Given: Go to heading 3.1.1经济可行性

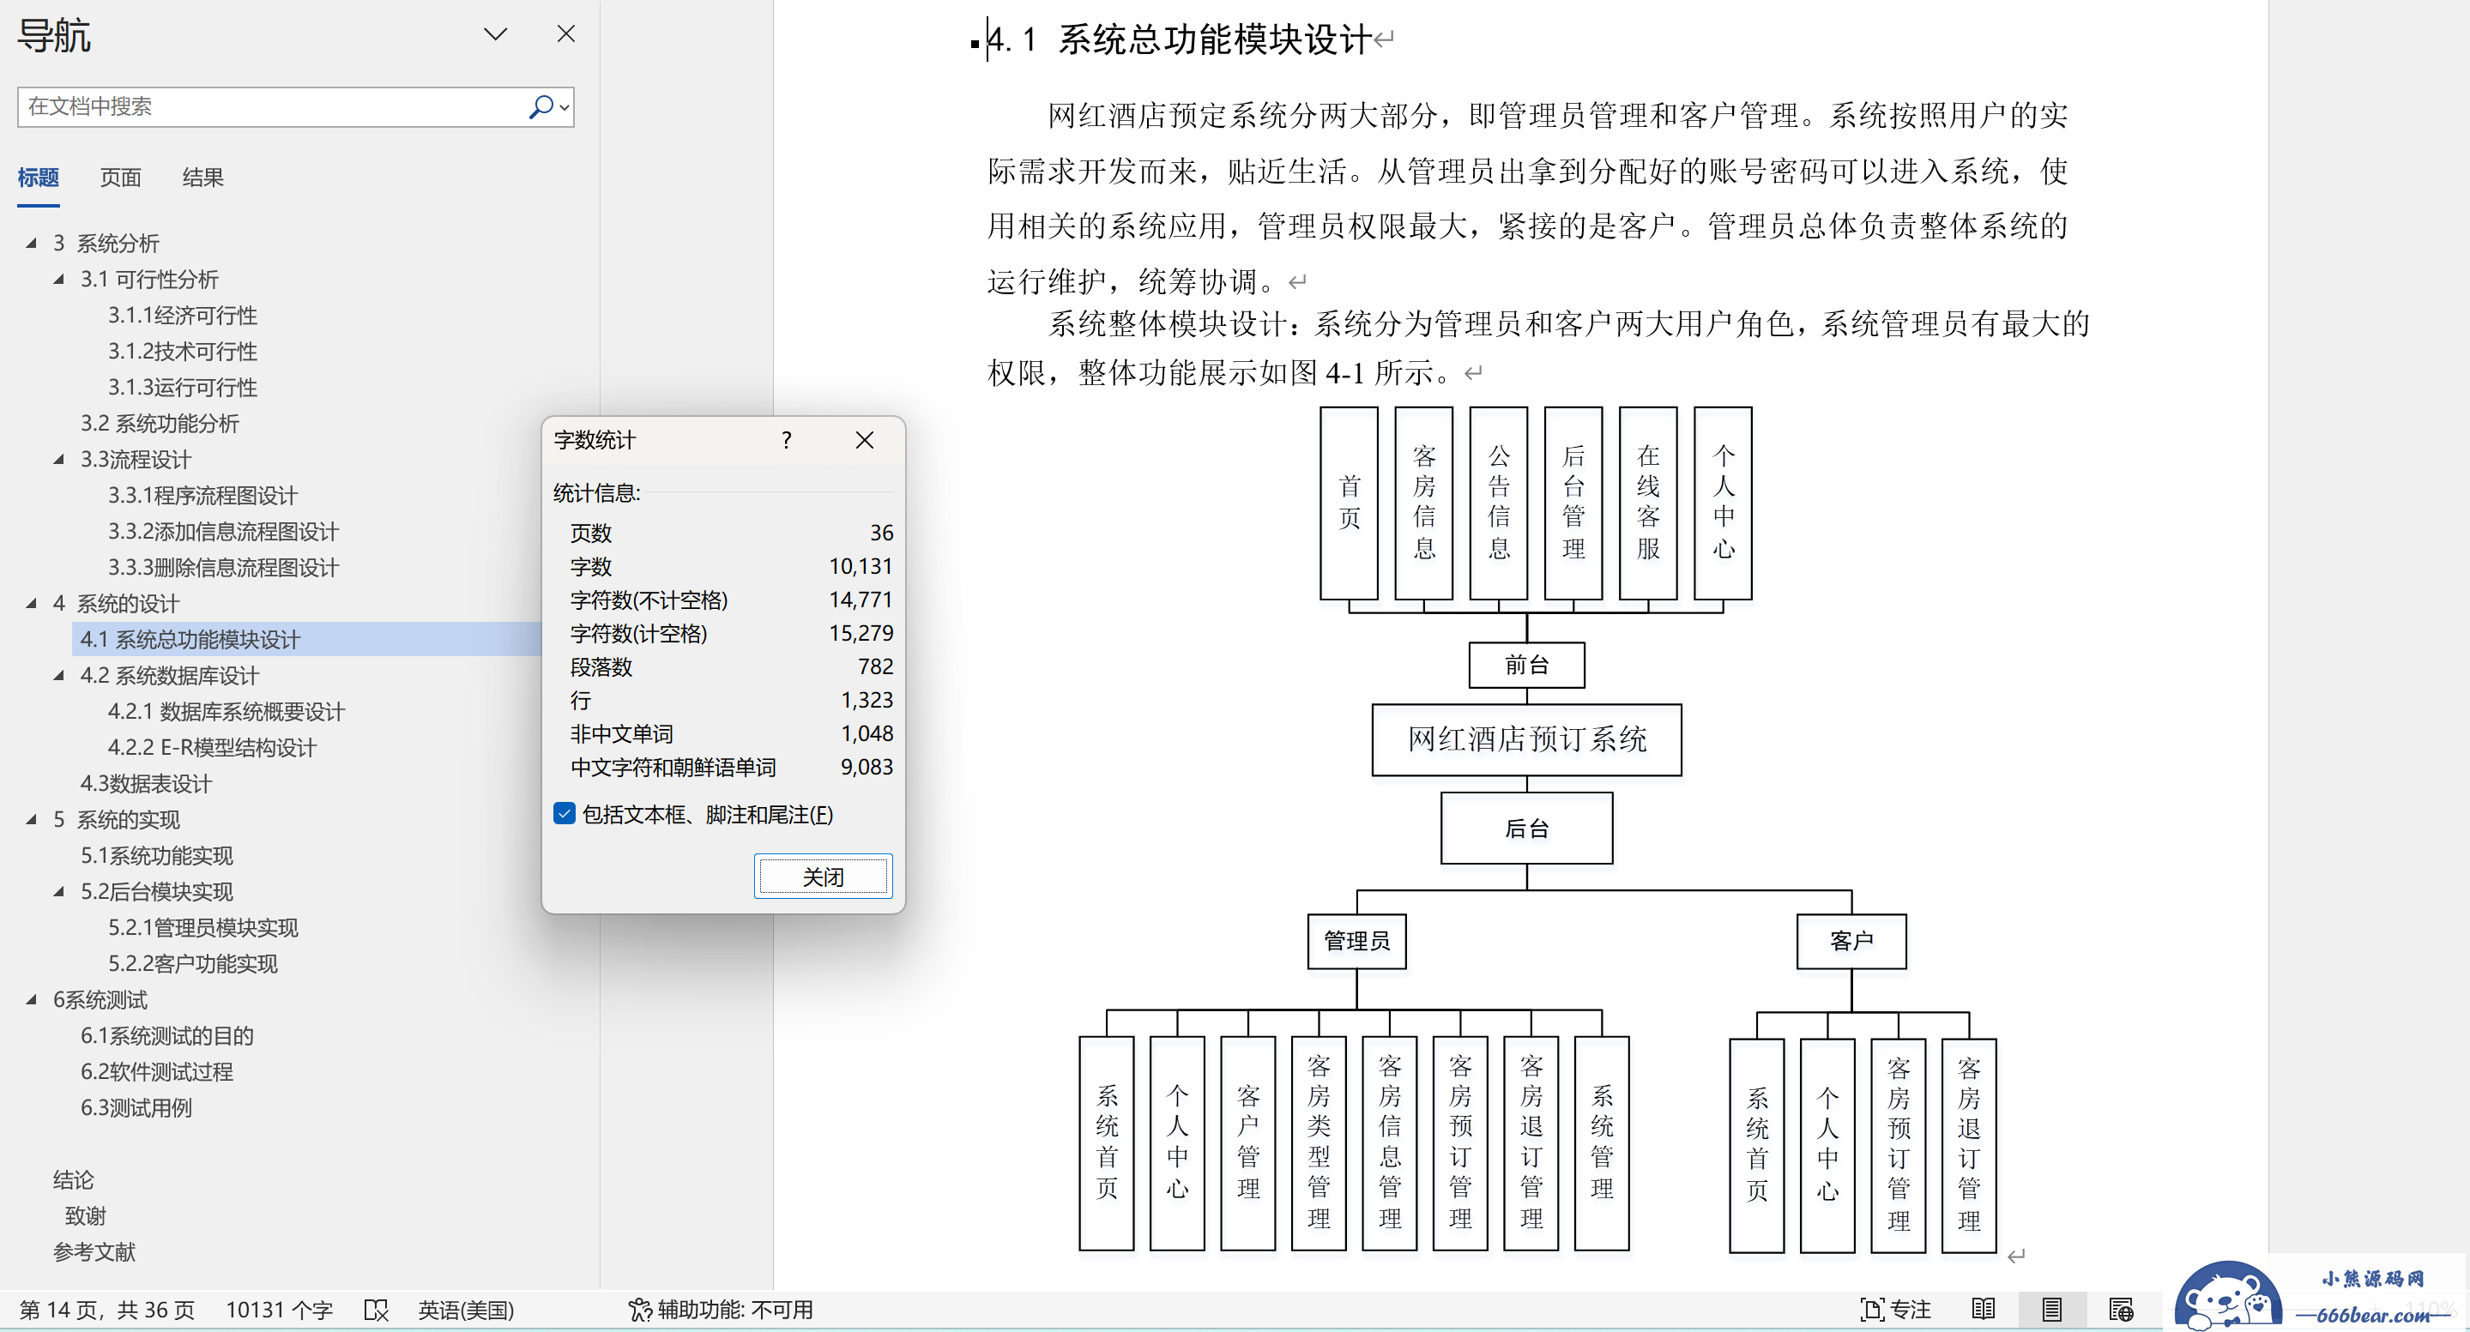Looking at the screenshot, I should click(182, 316).
